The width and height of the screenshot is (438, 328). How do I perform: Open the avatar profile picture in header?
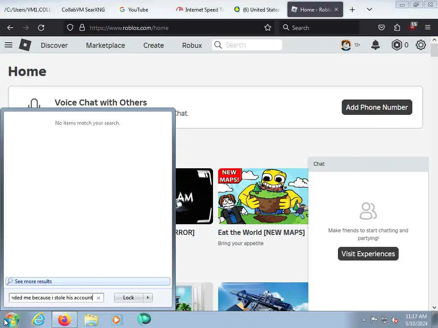tap(346, 45)
